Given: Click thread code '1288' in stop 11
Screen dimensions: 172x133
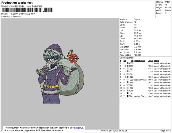Looking at the screenshot, I should 150,91.
